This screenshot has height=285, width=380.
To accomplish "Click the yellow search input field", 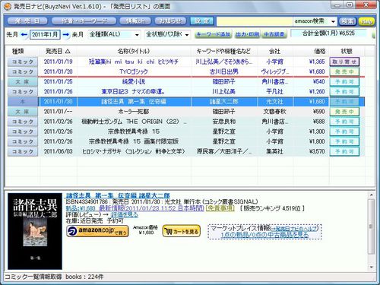I will point(255,21).
